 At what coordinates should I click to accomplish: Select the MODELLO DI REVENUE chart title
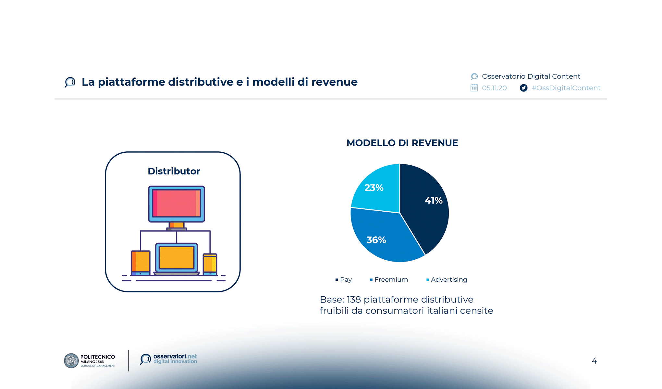coord(402,143)
